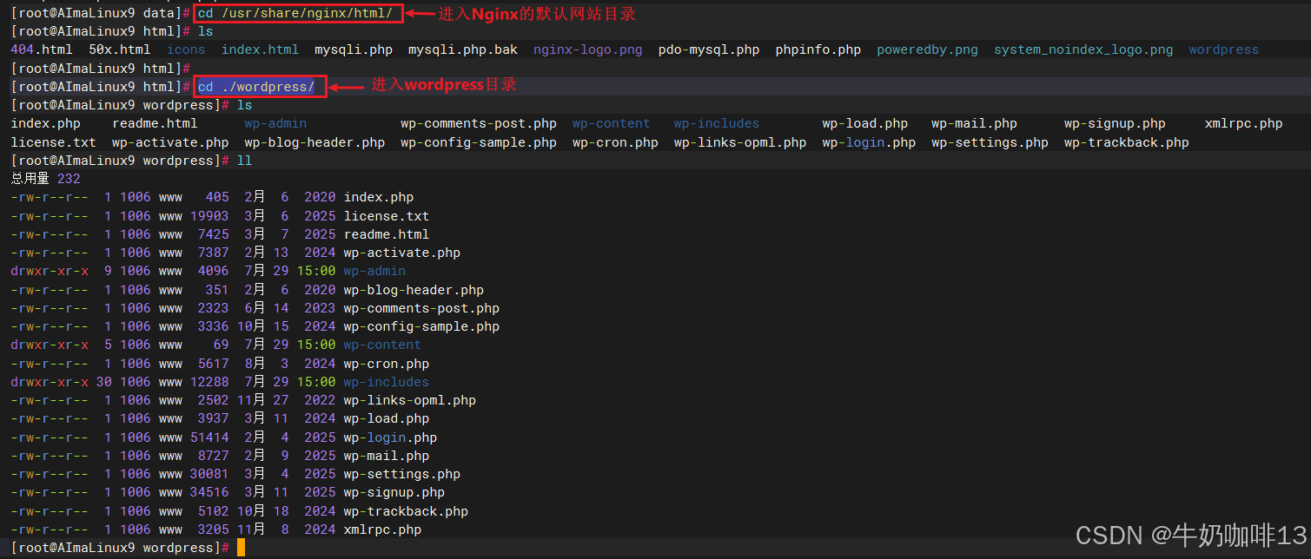
Task: Click the poweredby.png file name
Action: 927,49
